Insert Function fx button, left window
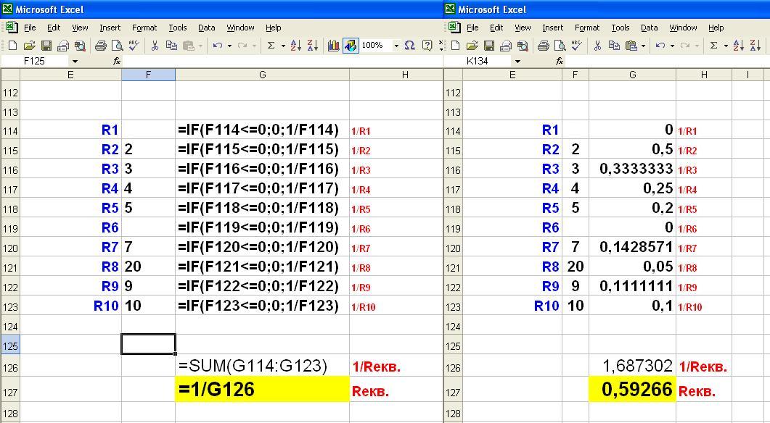This screenshot has height=423, width=770. 117,62
